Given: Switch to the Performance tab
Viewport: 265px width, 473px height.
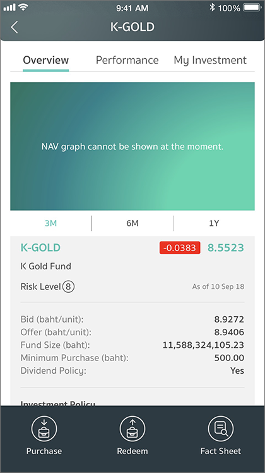Looking at the screenshot, I should point(127,60).
